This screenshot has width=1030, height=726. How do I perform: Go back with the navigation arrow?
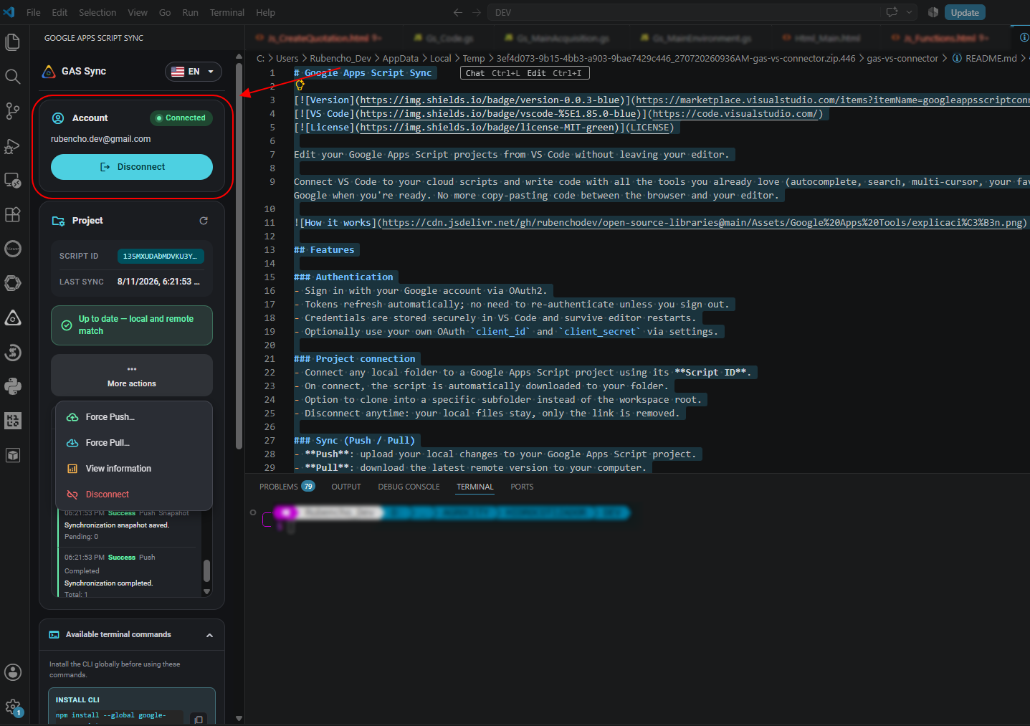coord(458,12)
